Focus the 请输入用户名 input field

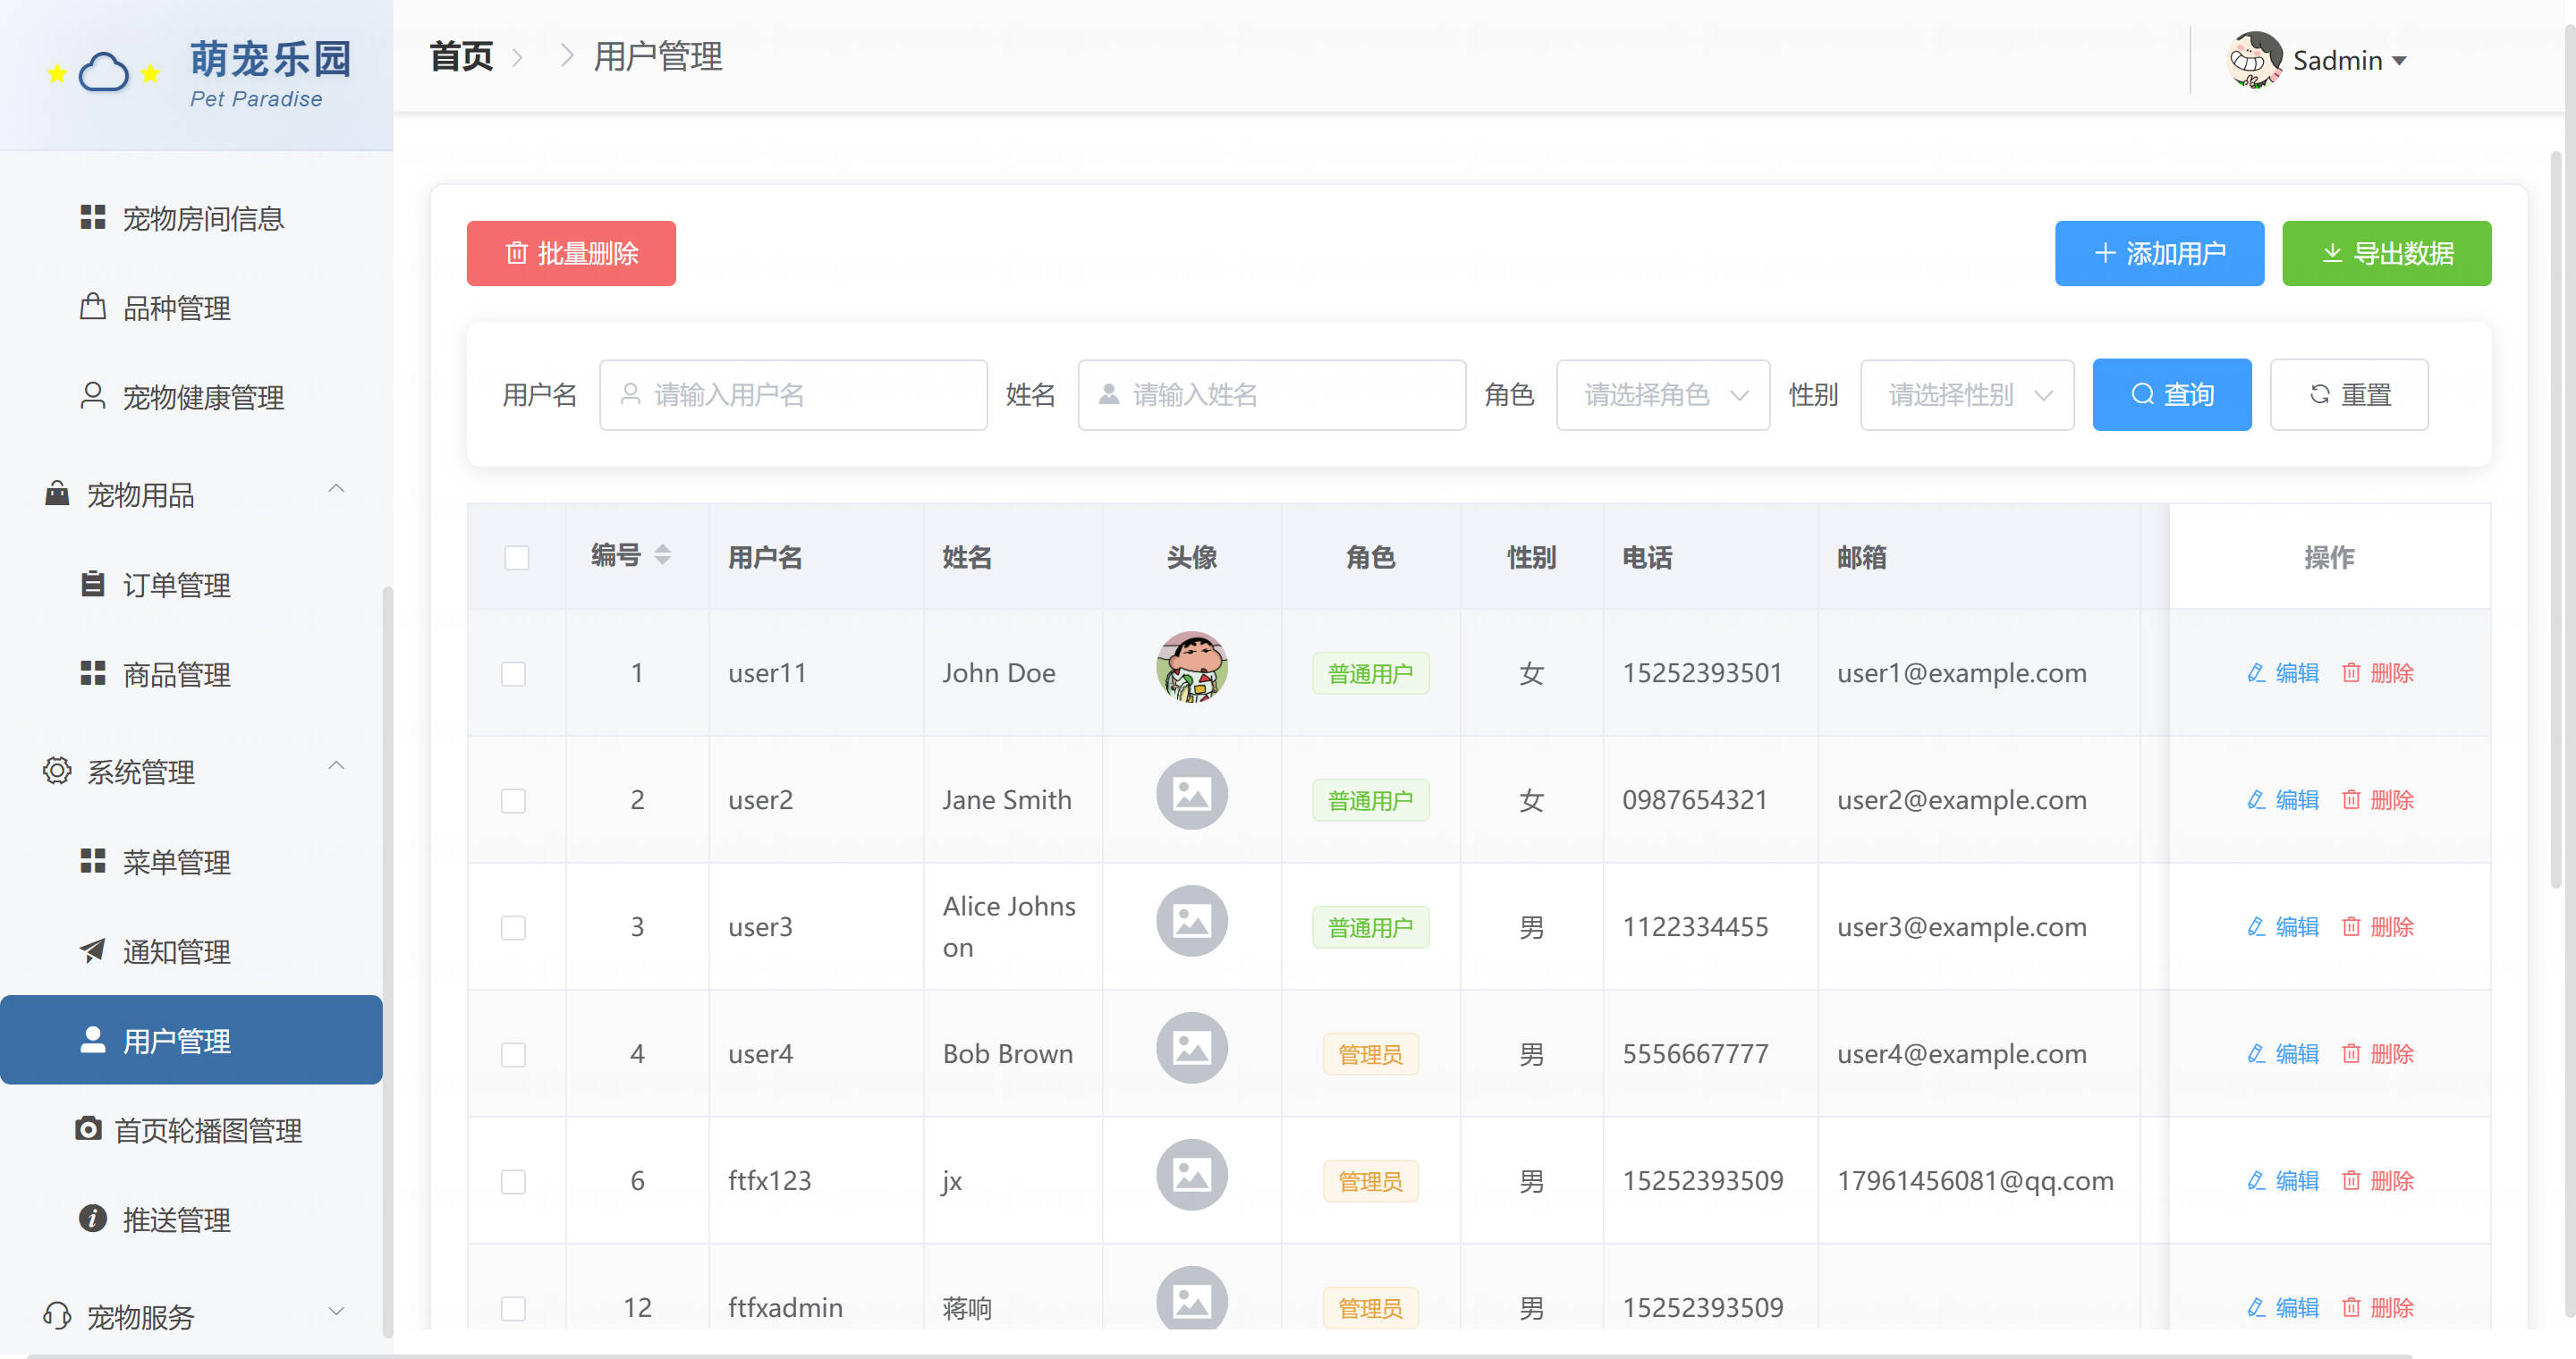pyautogui.click(x=793, y=394)
